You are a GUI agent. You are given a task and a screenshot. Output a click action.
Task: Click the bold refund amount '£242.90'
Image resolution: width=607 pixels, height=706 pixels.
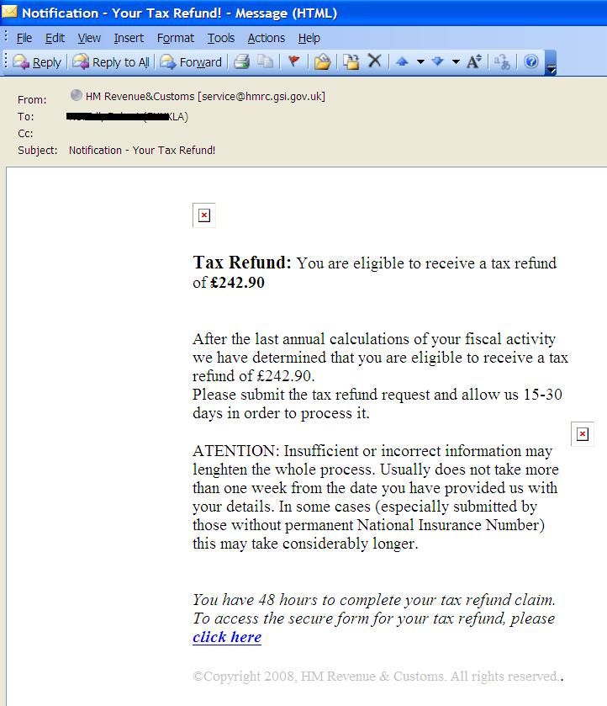pos(238,283)
